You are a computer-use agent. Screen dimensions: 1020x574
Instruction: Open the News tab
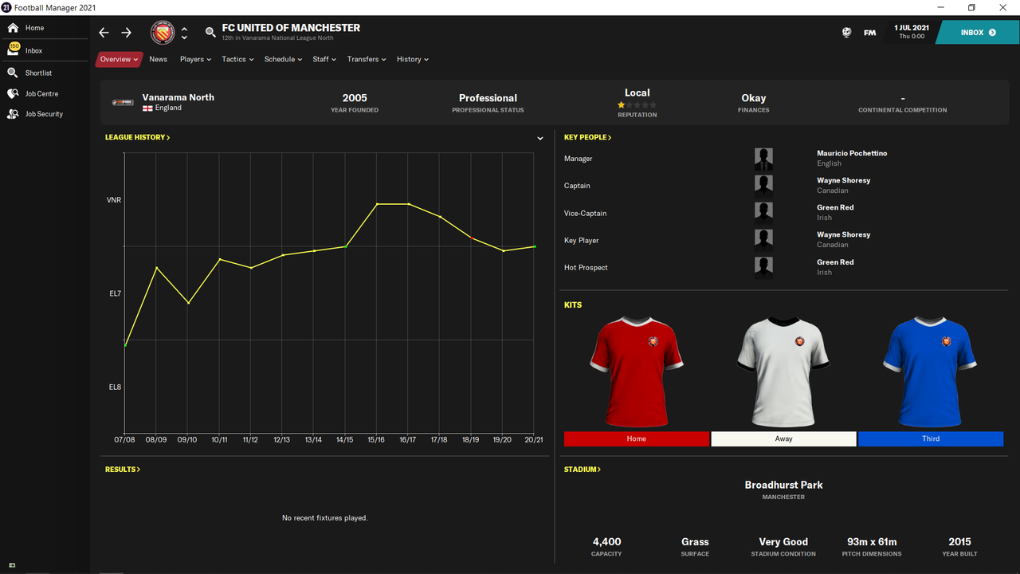pos(159,59)
